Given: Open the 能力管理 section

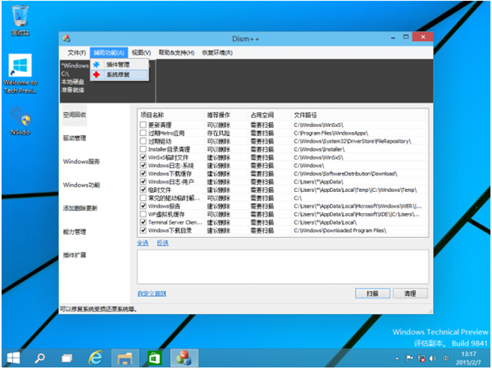Looking at the screenshot, I should tap(75, 232).
